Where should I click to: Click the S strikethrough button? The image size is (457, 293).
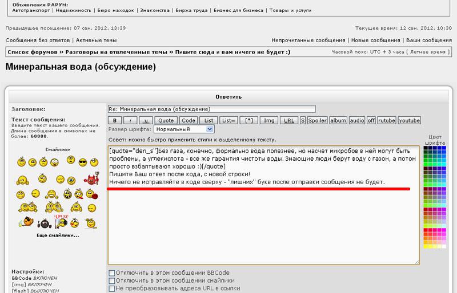[x=303, y=120]
